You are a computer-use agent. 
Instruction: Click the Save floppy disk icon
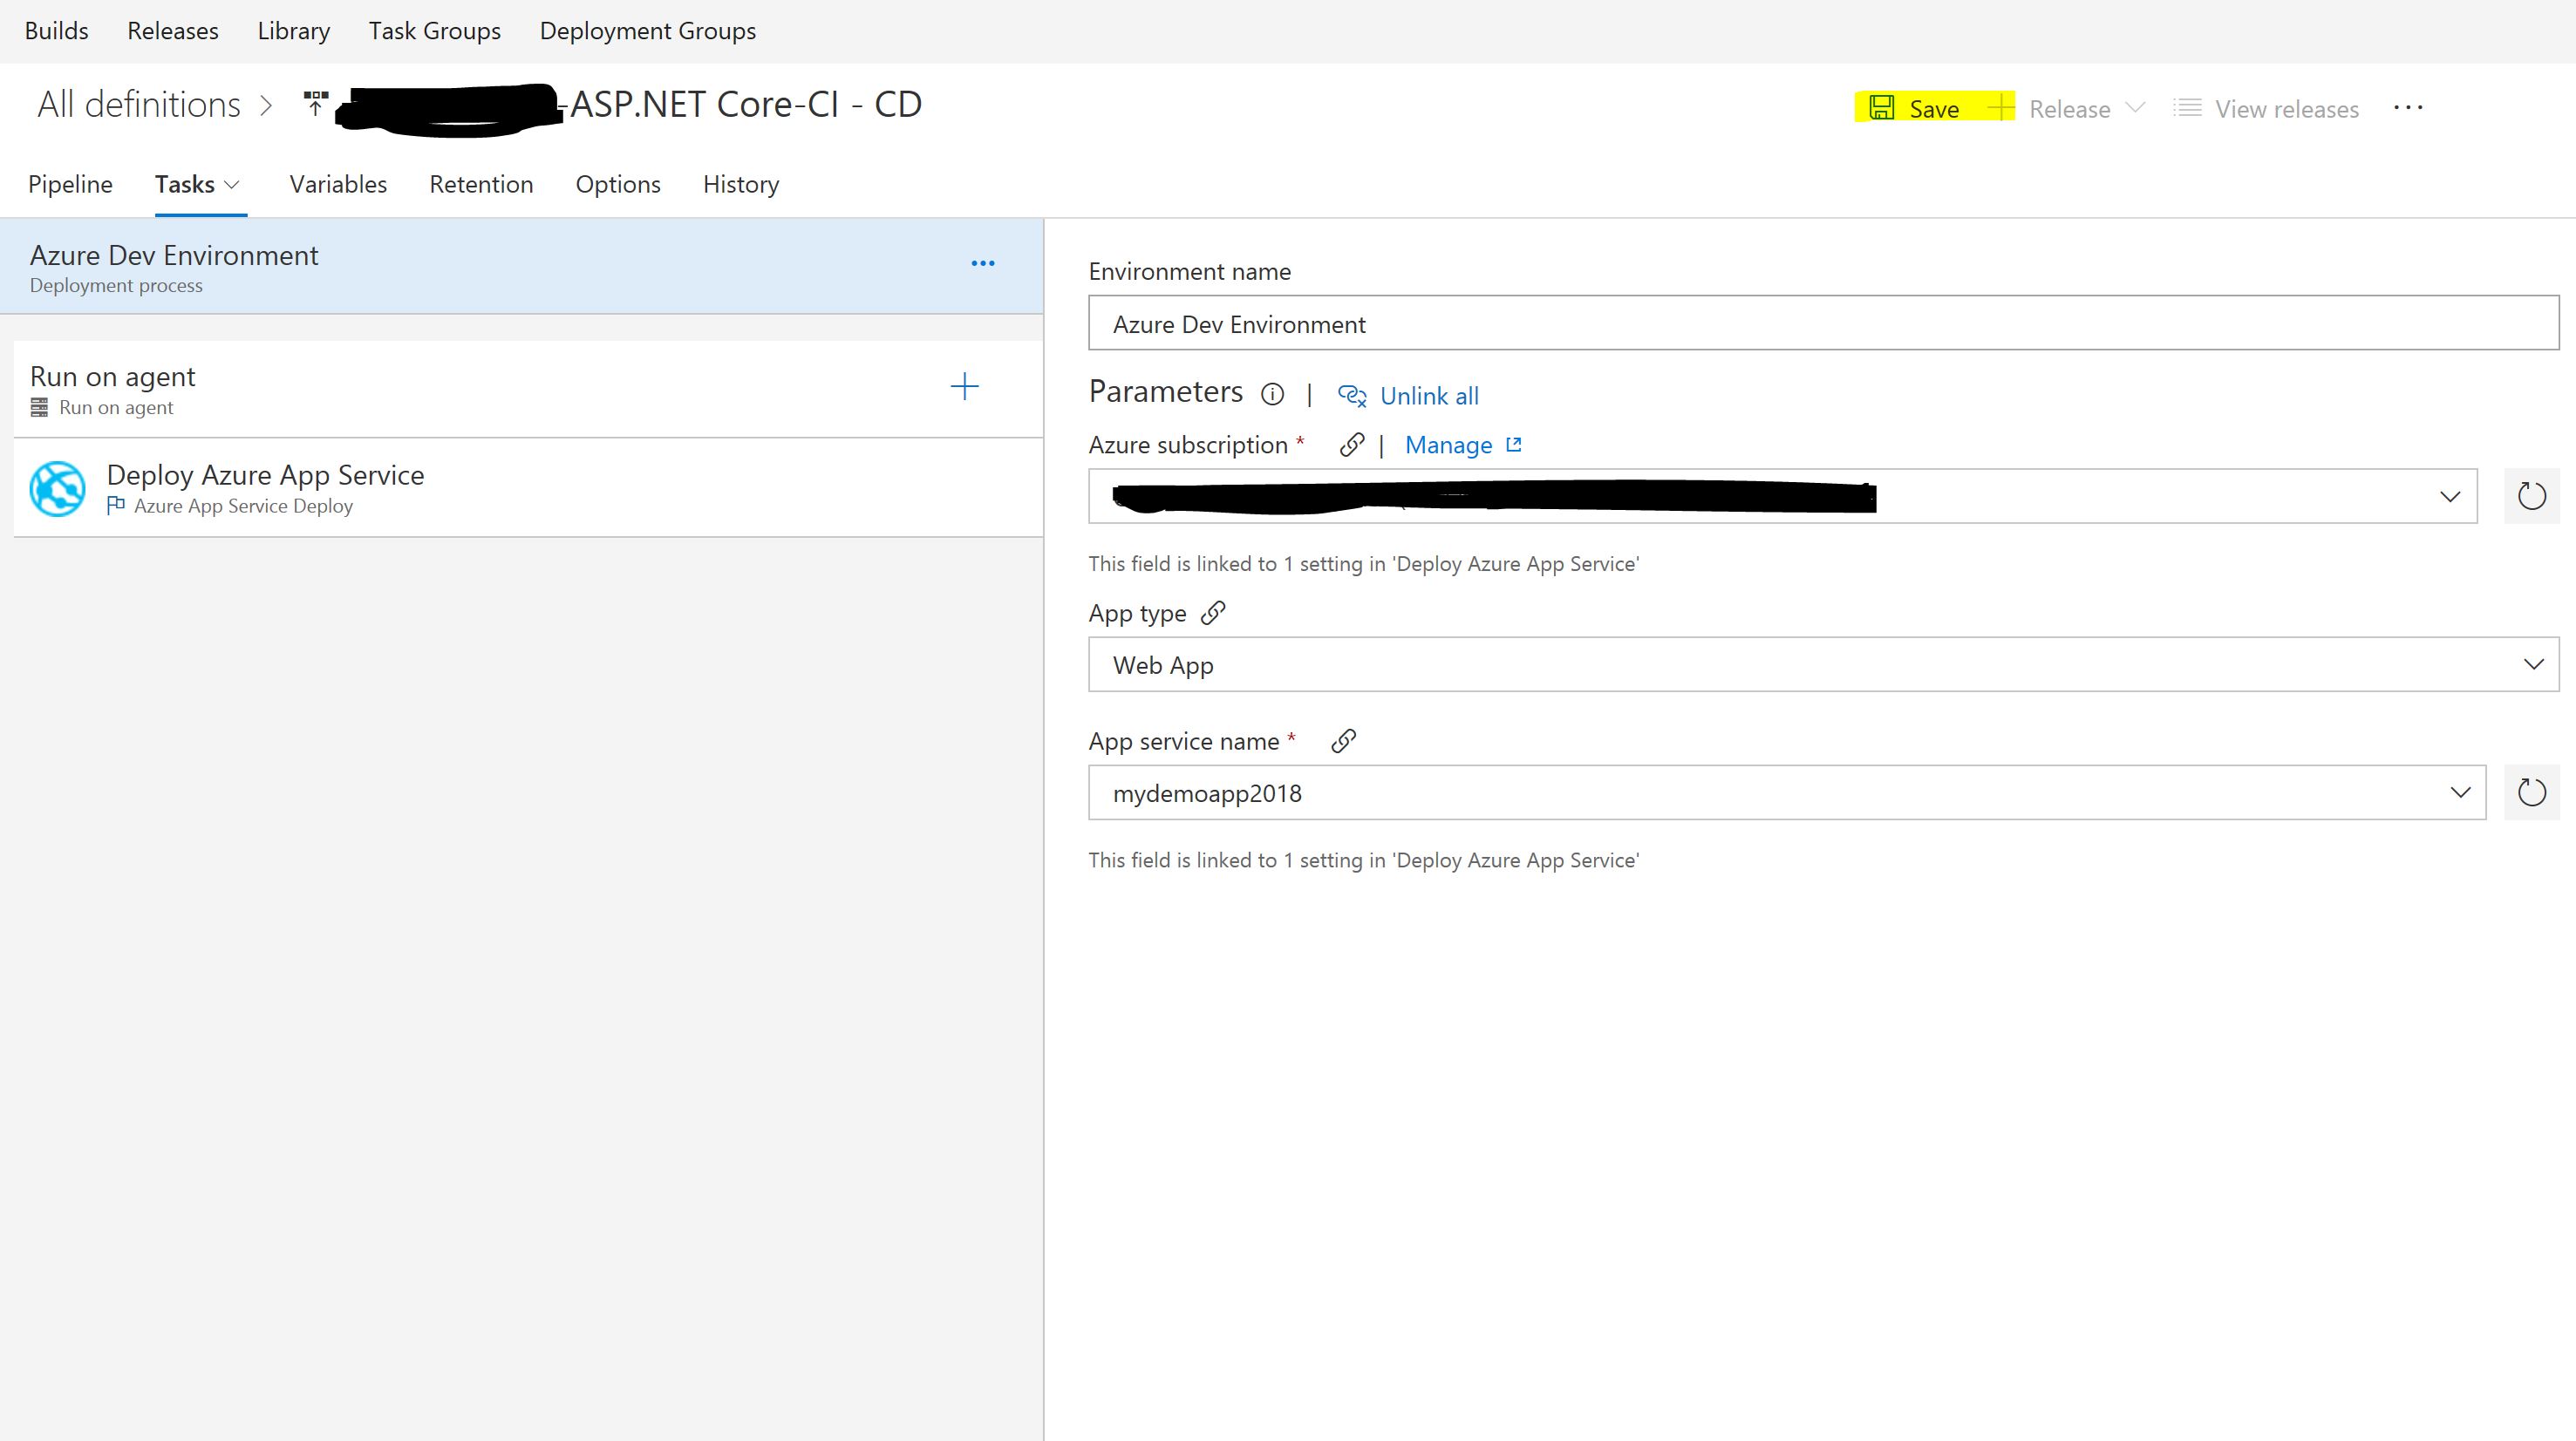(1882, 108)
